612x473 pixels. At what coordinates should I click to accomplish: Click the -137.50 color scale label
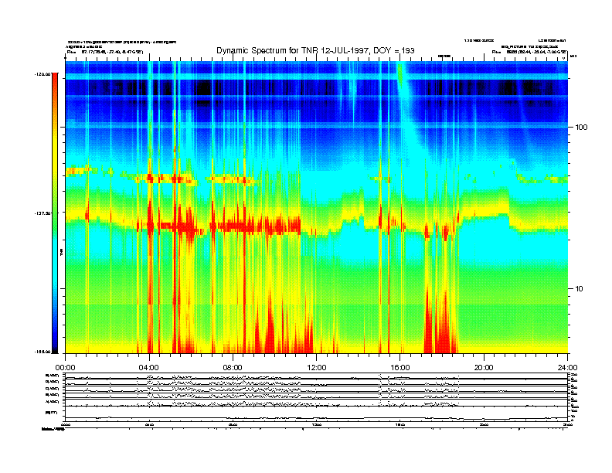click(x=42, y=213)
